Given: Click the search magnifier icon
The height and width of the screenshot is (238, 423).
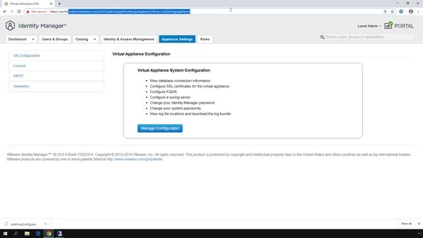Looking at the screenshot, I should [x=322, y=37].
